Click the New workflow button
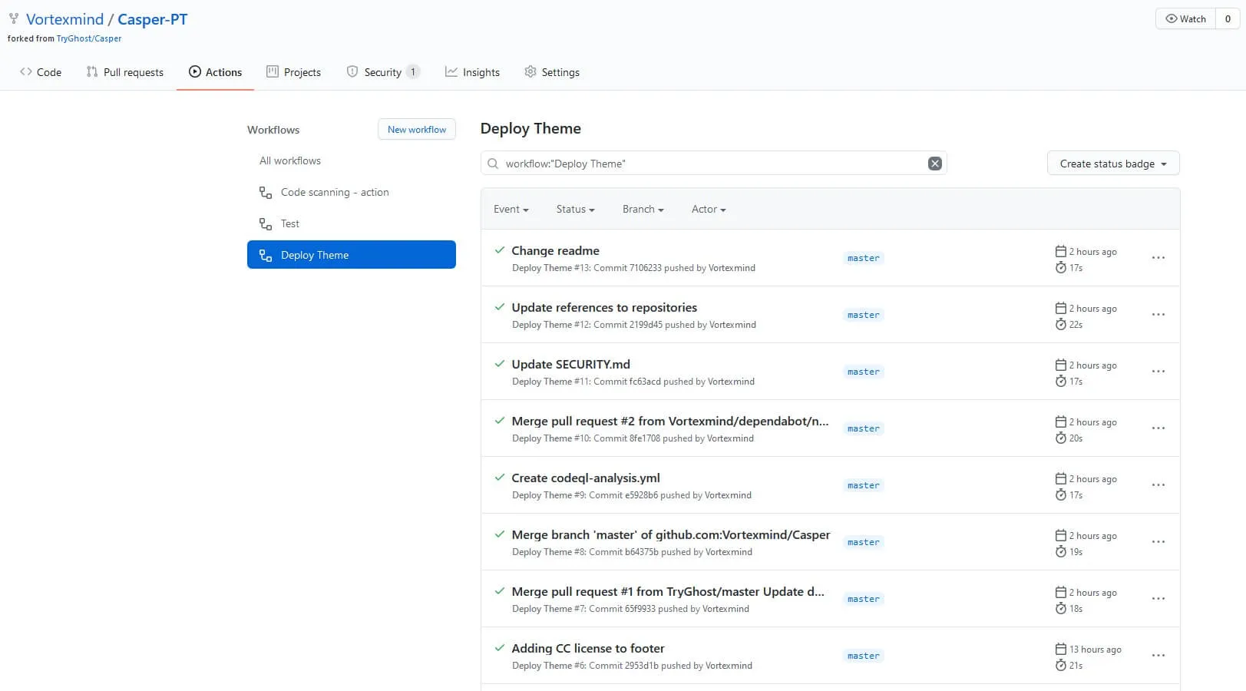This screenshot has width=1246, height=691. click(x=417, y=130)
